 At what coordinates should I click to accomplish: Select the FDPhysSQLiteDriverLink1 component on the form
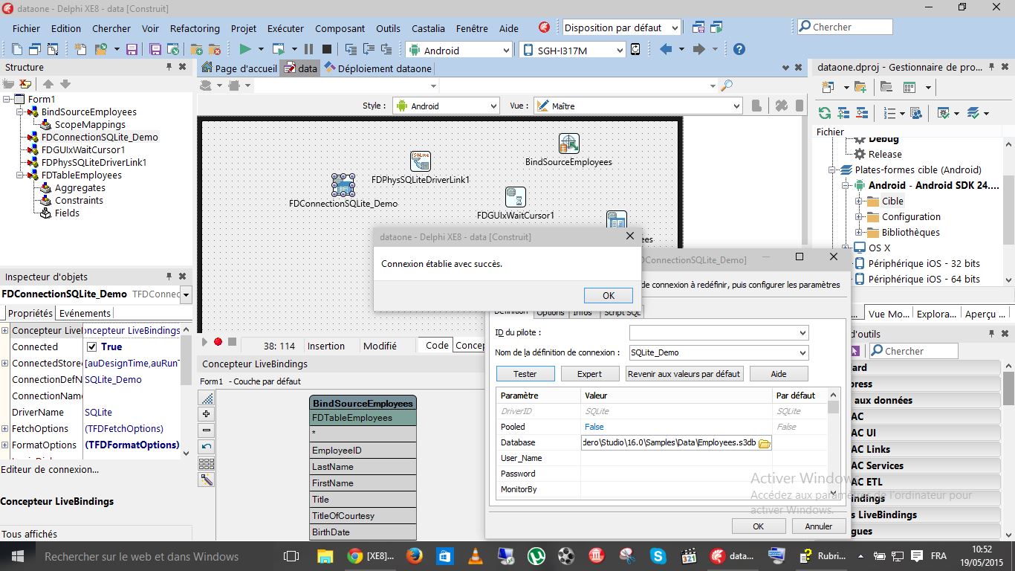[x=421, y=161]
